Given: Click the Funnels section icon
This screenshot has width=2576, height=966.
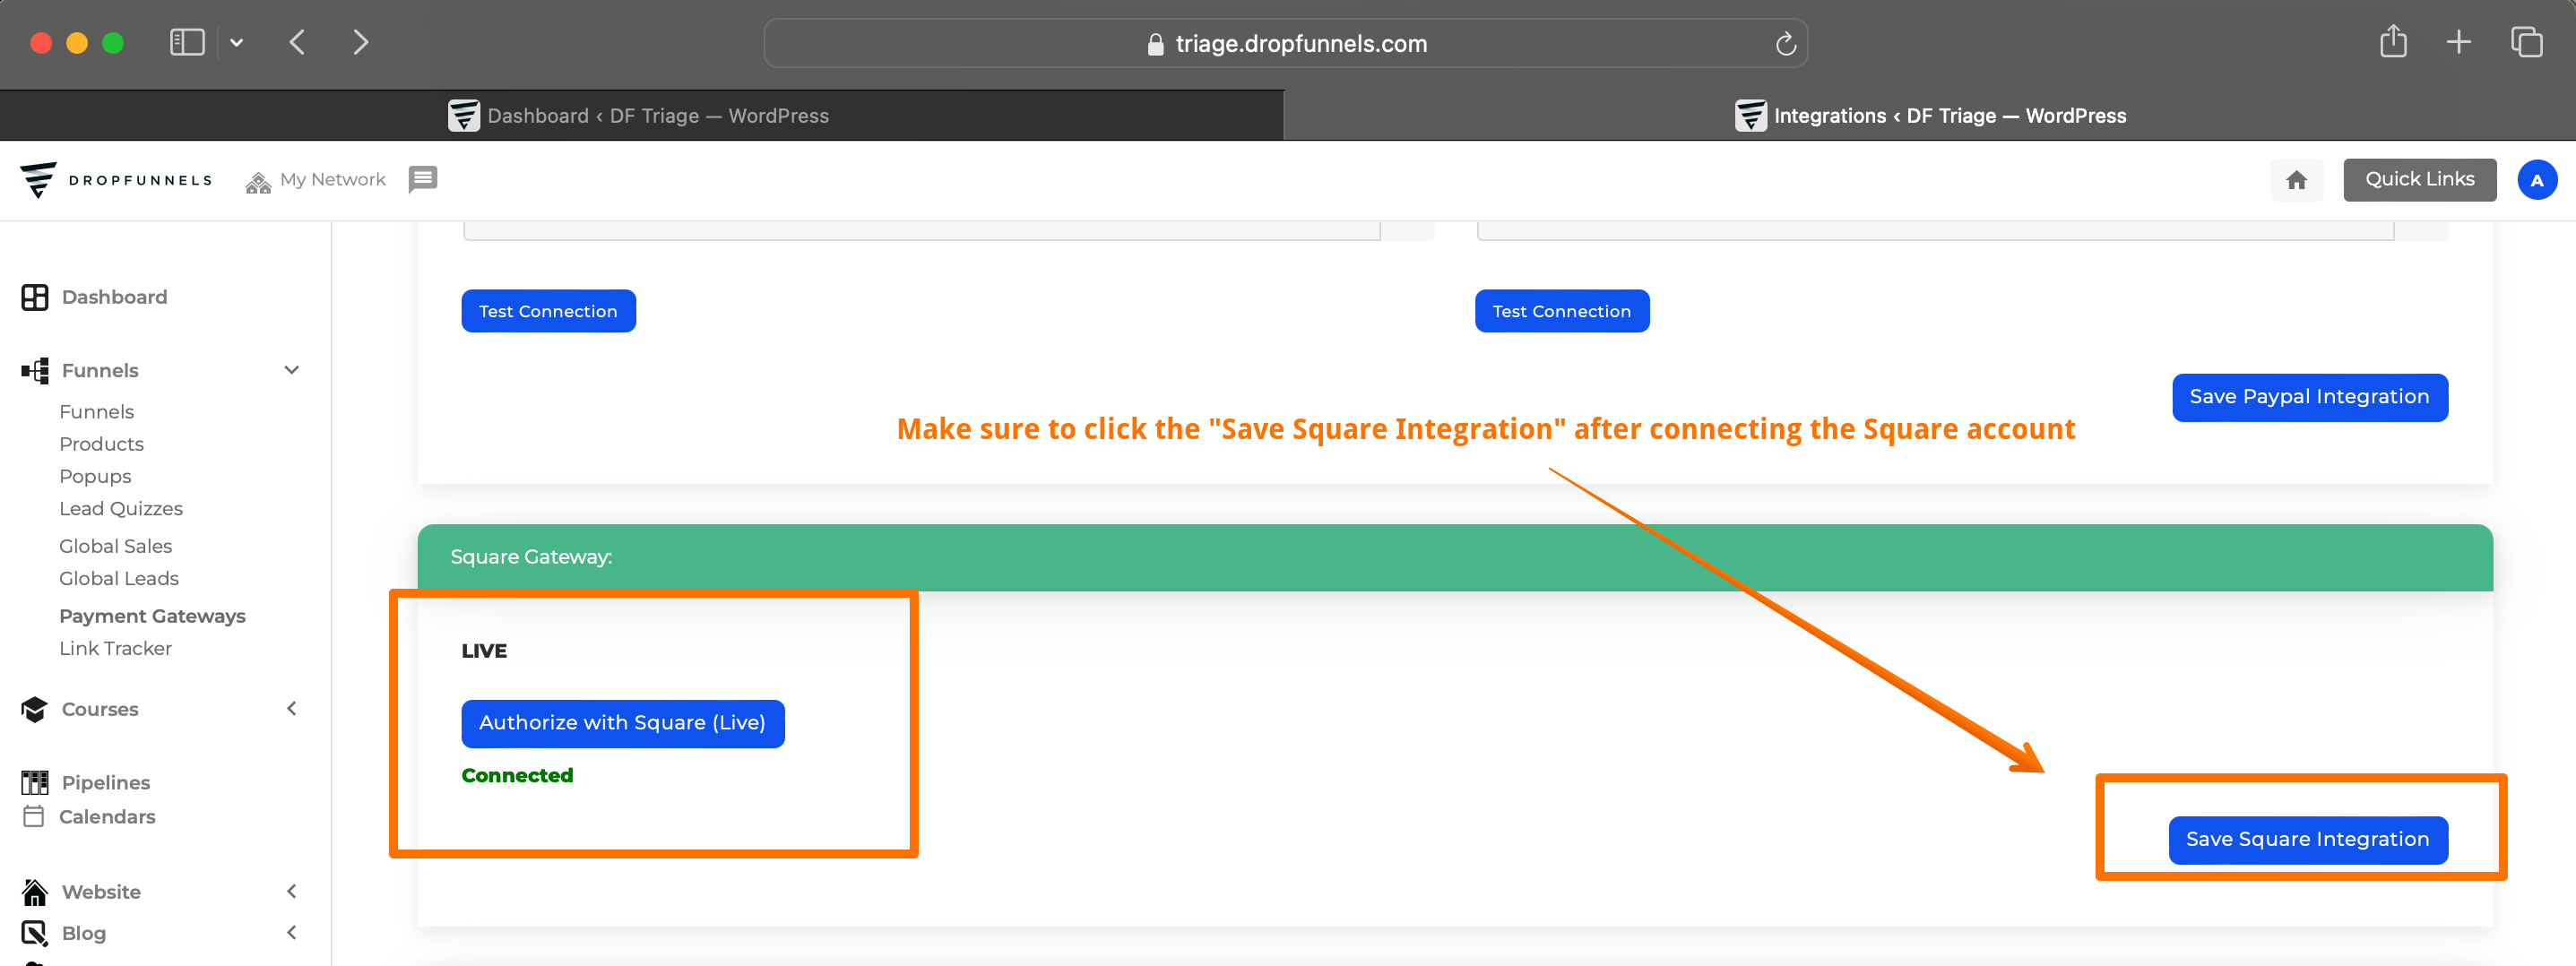Looking at the screenshot, I should (35, 370).
